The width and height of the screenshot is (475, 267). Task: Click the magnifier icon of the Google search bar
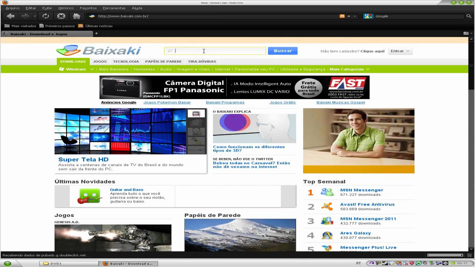(469, 16)
